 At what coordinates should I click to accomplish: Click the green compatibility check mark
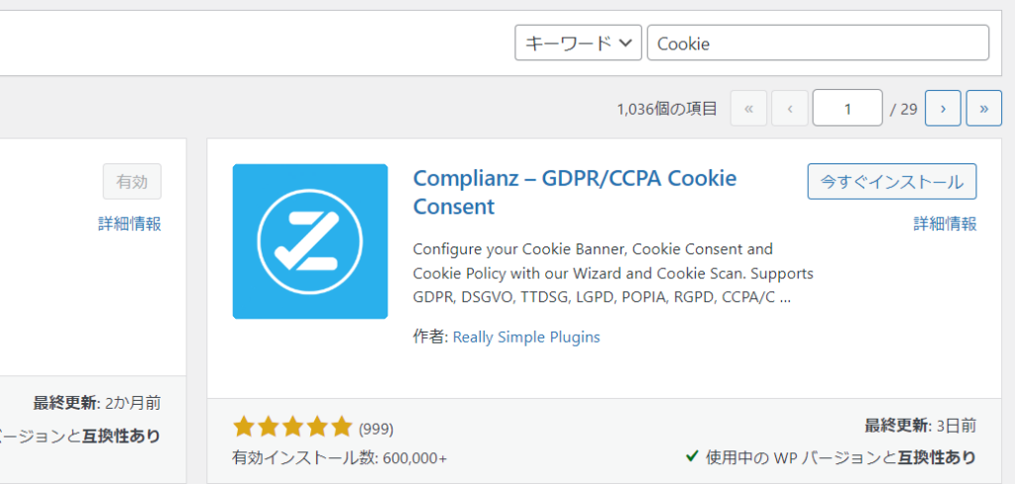tap(693, 457)
